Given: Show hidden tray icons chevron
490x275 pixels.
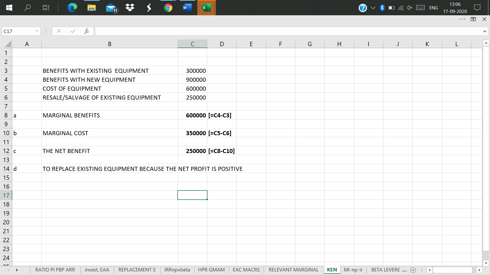Looking at the screenshot, I should point(373,8).
